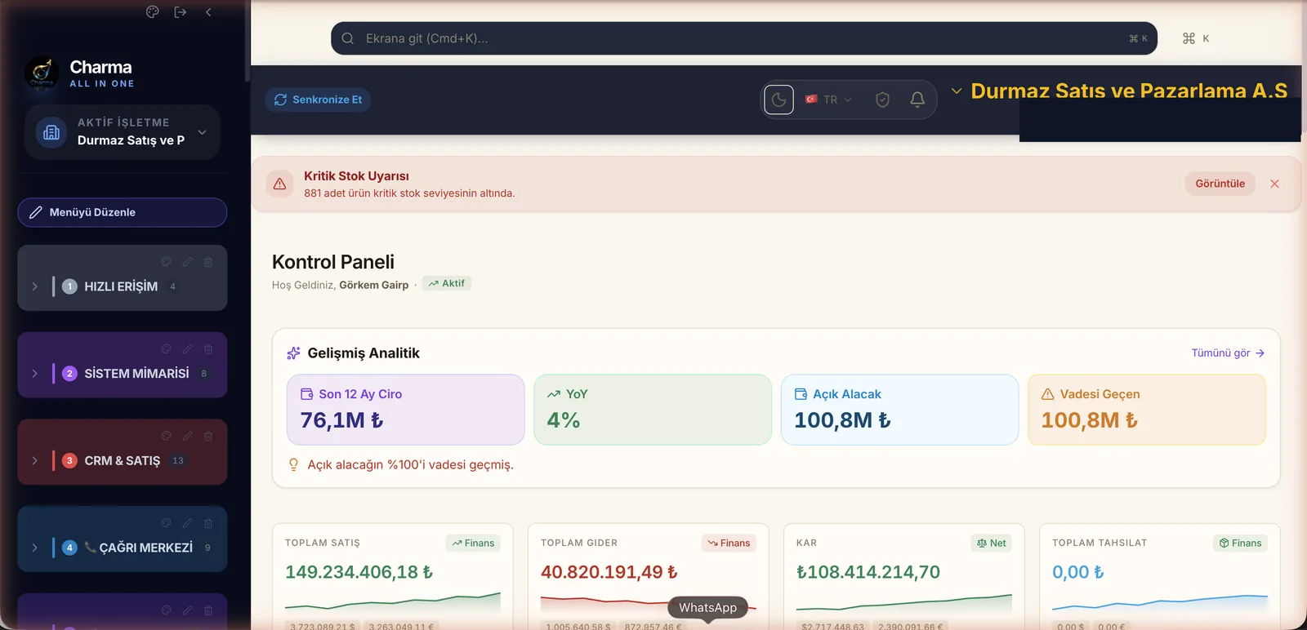Click the Senkronize Et button
Image resolution: width=1307 pixels, height=630 pixels.
[318, 100]
